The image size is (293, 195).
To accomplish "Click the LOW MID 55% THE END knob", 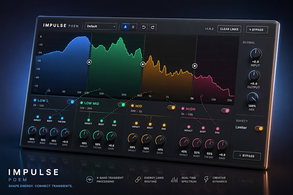I will point(98,136).
